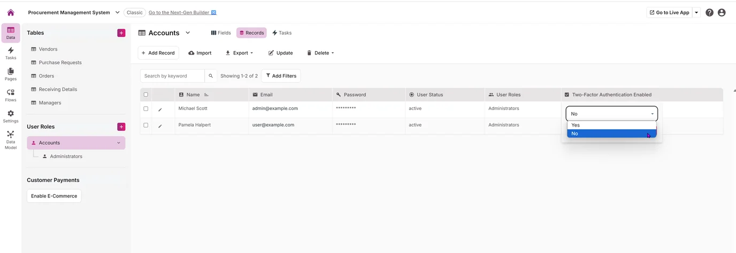Viewport: 736px width, 253px height.
Task: Click the help question mark icon
Action: click(709, 12)
